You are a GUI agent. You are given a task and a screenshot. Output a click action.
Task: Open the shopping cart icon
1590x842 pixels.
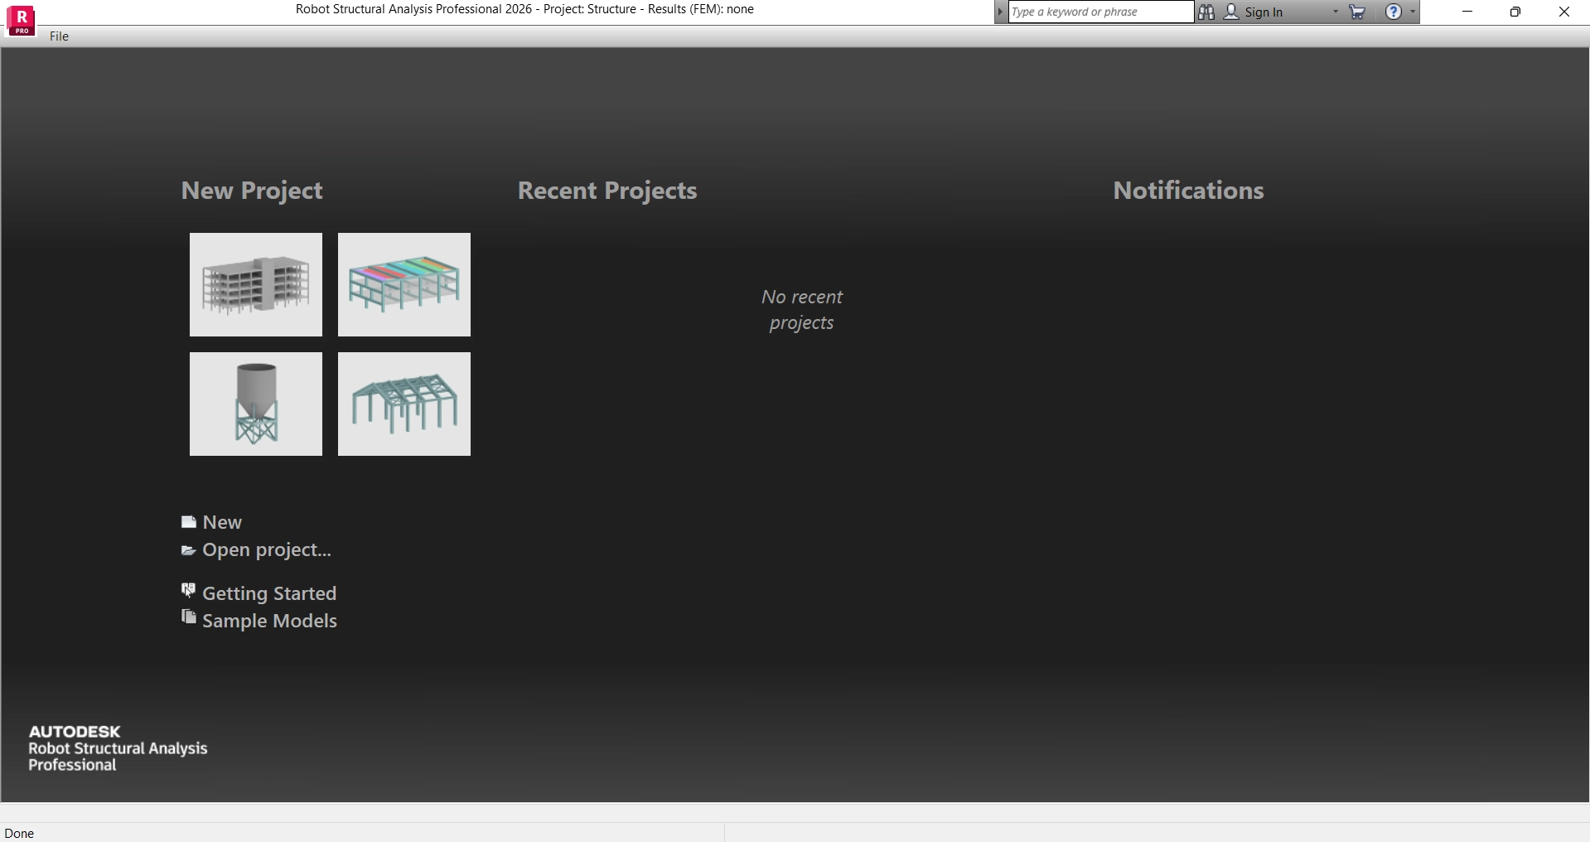click(x=1357, y=12)
